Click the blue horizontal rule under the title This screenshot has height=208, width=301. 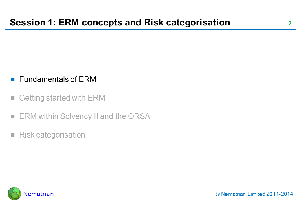tap(150, 29)
